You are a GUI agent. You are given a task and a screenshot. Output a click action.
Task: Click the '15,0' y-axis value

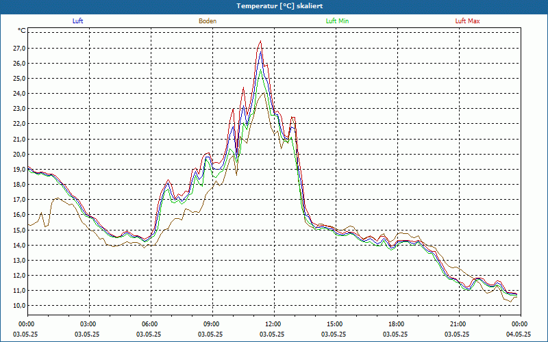19,230
